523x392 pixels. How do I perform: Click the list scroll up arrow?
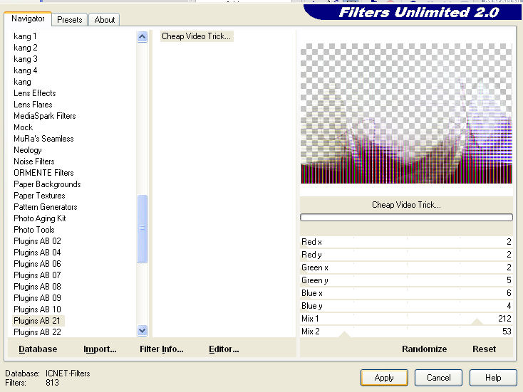click(x=142, y=36)
